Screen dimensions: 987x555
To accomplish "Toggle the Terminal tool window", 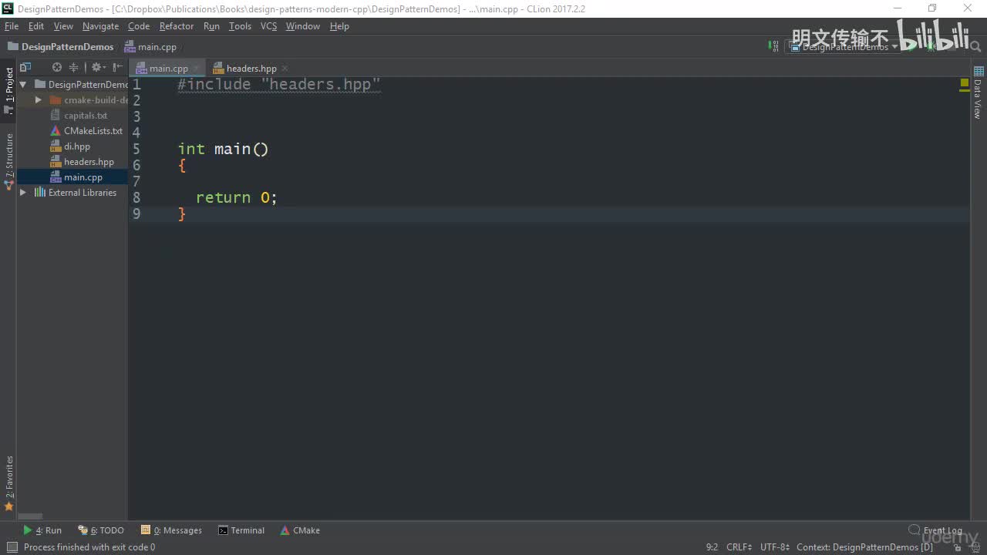I will point(241,530).
